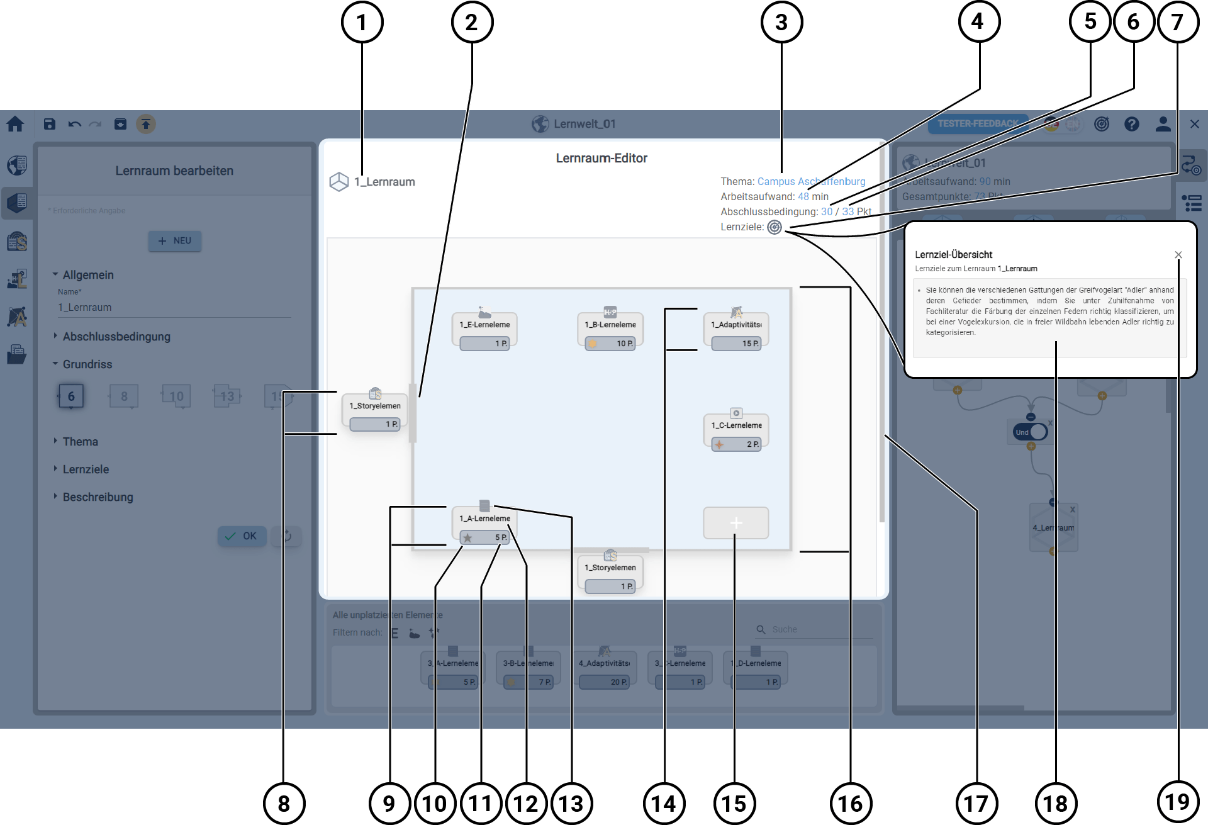Expand the Beschreibung section

point(94,497)
